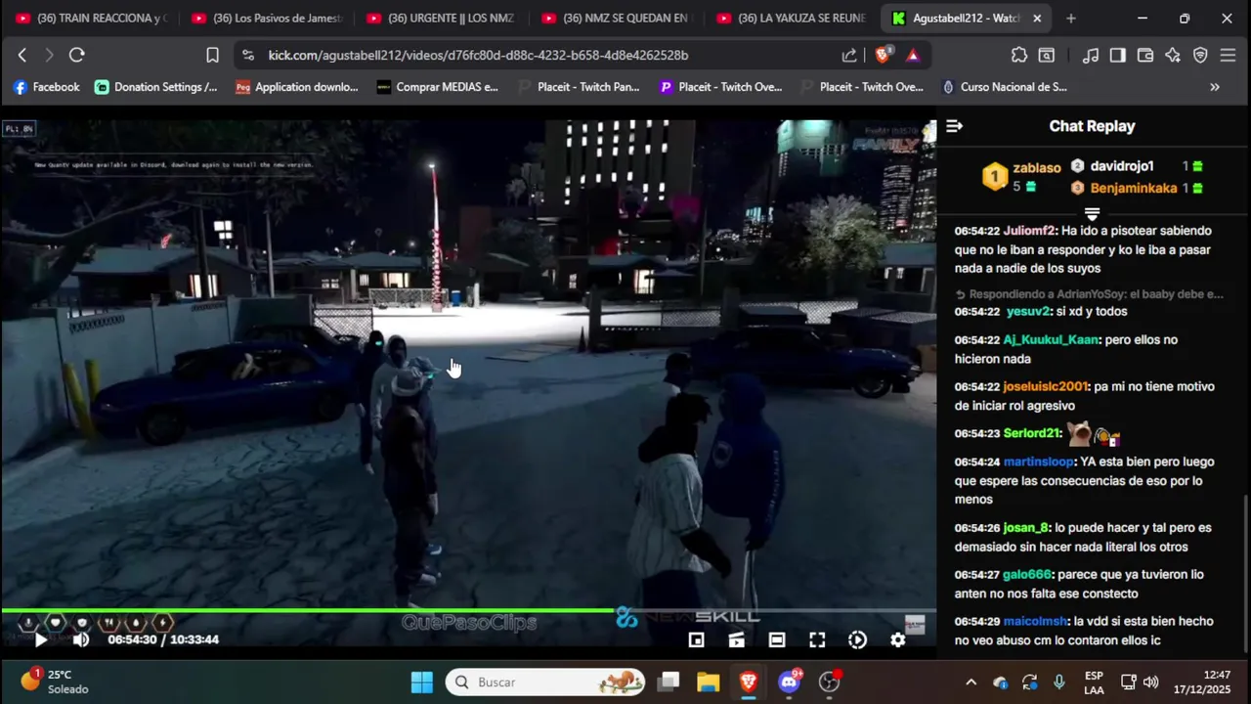
Task: Bookmark this page icon
Action: (212, 55)
